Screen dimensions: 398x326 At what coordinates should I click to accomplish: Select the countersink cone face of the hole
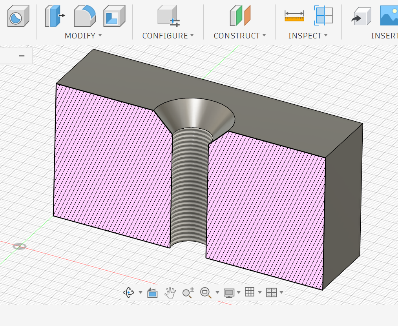pos(194,114)
